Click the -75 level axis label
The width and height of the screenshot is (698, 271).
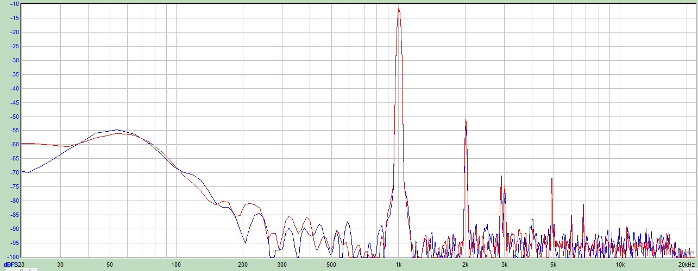point(14,187)
